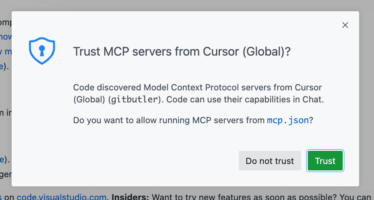This screenshot has height=200, width=374.
Task: Click the word 'Trust' in the dialog heading
Action: pos(86,52)
